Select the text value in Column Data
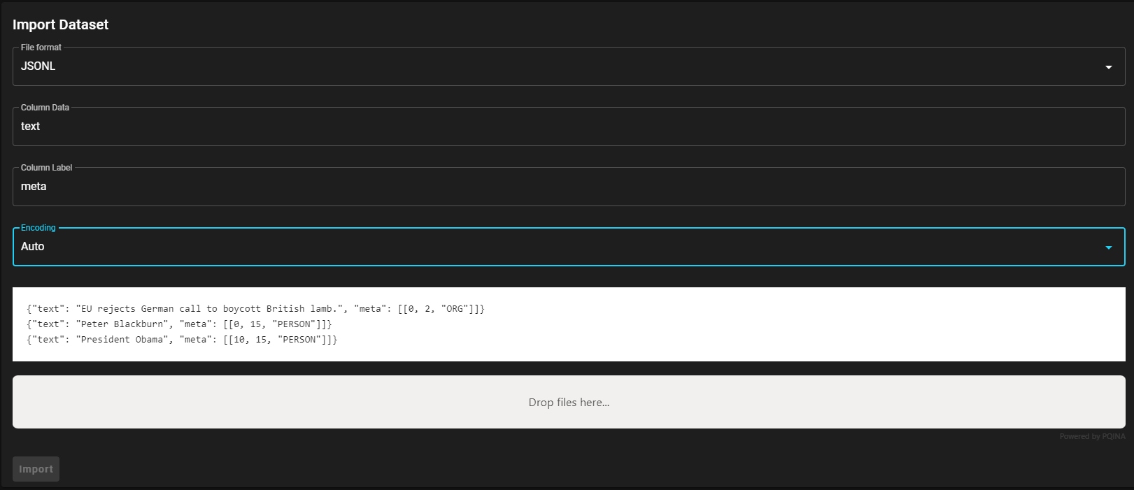Viewport: 1134px width, 490px height. [x=30, y=127]
